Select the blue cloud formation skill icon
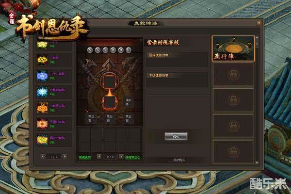Viewport: 291px width, 194px height. click(x=42, y=76)
